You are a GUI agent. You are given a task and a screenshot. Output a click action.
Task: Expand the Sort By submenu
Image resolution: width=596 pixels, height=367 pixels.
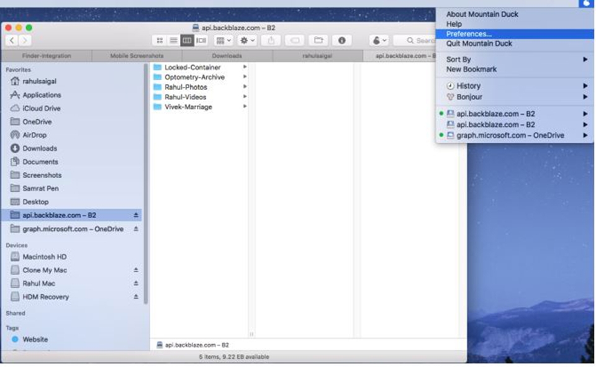click(515, 60)
